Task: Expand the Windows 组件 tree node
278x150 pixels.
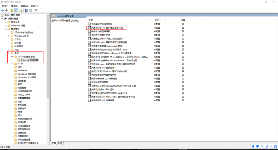Action: click(9, 36)
